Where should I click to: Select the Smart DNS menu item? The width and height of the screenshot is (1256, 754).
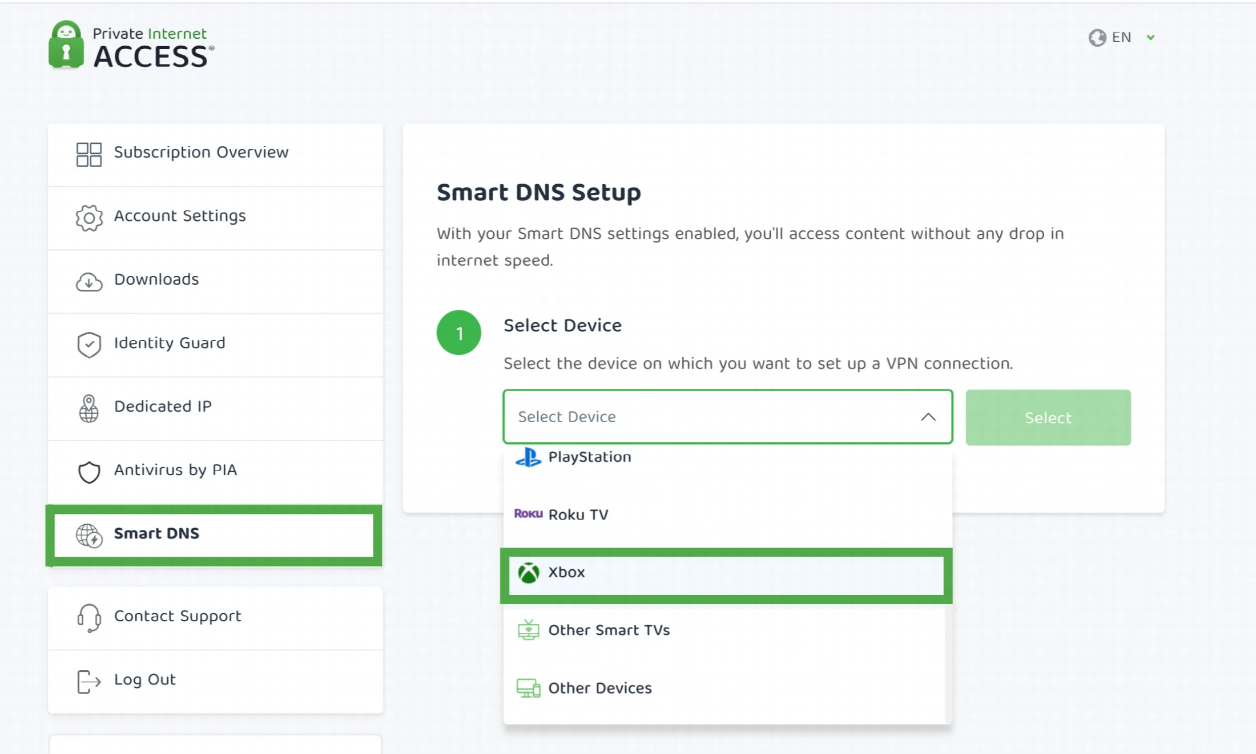214,536
